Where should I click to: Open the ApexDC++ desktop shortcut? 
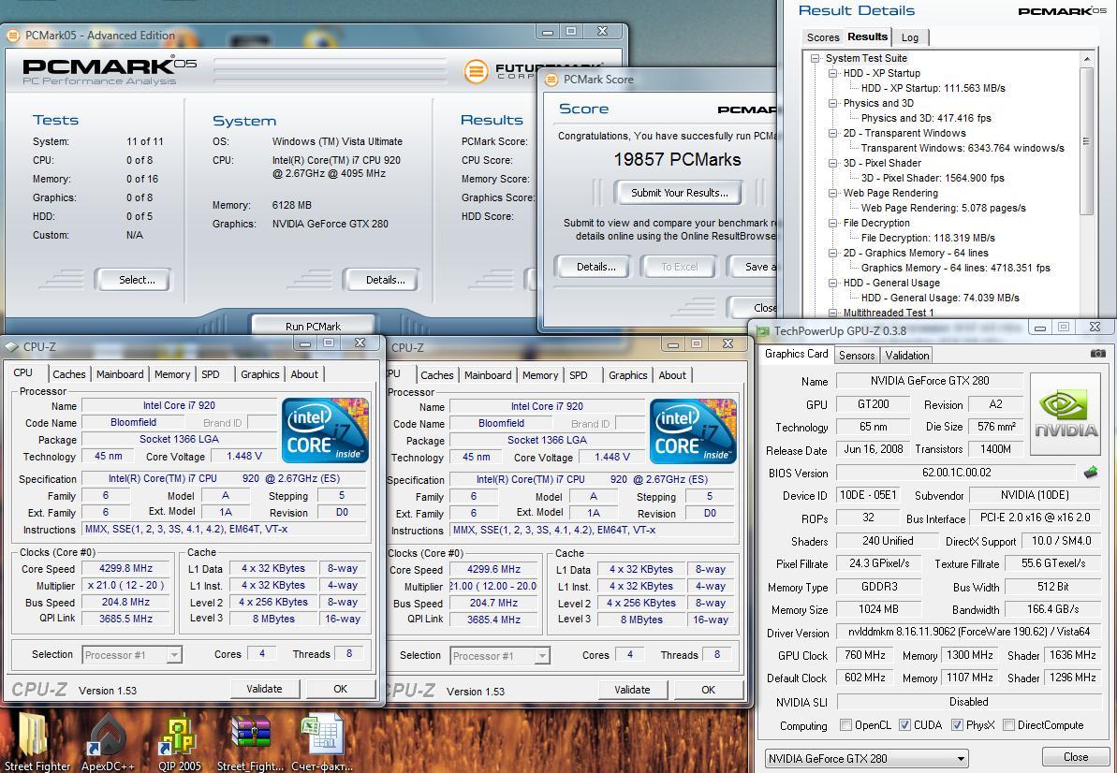tap(109, 736)
